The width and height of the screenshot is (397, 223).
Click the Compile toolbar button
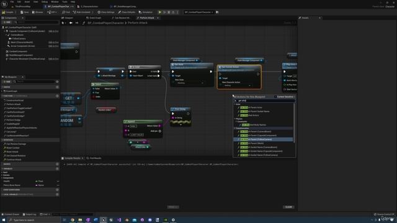point(8,12)
